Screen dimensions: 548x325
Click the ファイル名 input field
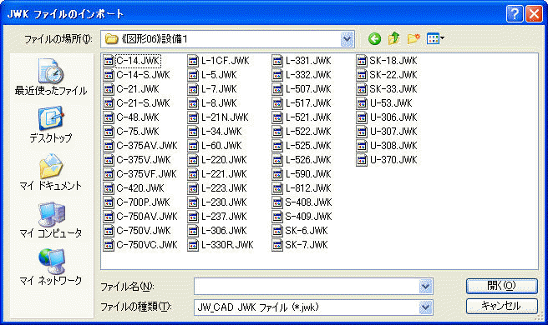pyautogui.click(x=307, y=287)
